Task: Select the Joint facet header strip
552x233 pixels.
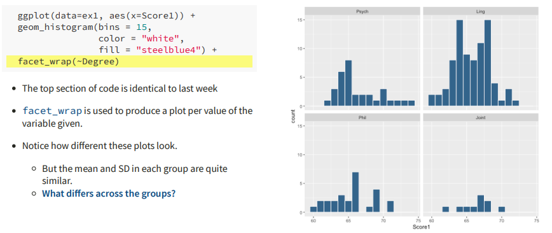Action: click(x=481, y=117)
